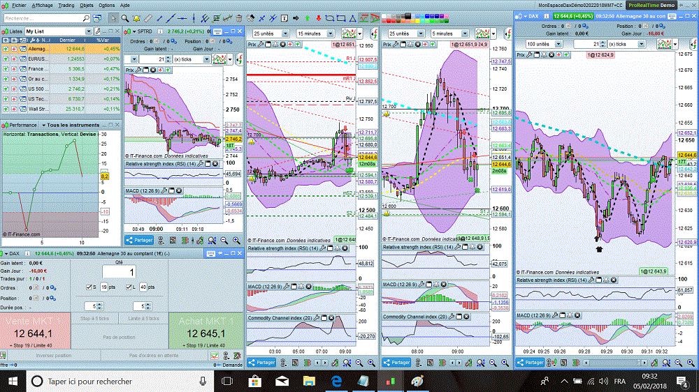The width and height of the screenshot is (699, 392).
Task: Open the 15 minutes timeframe dropdown
Action: tap(331, 33)
